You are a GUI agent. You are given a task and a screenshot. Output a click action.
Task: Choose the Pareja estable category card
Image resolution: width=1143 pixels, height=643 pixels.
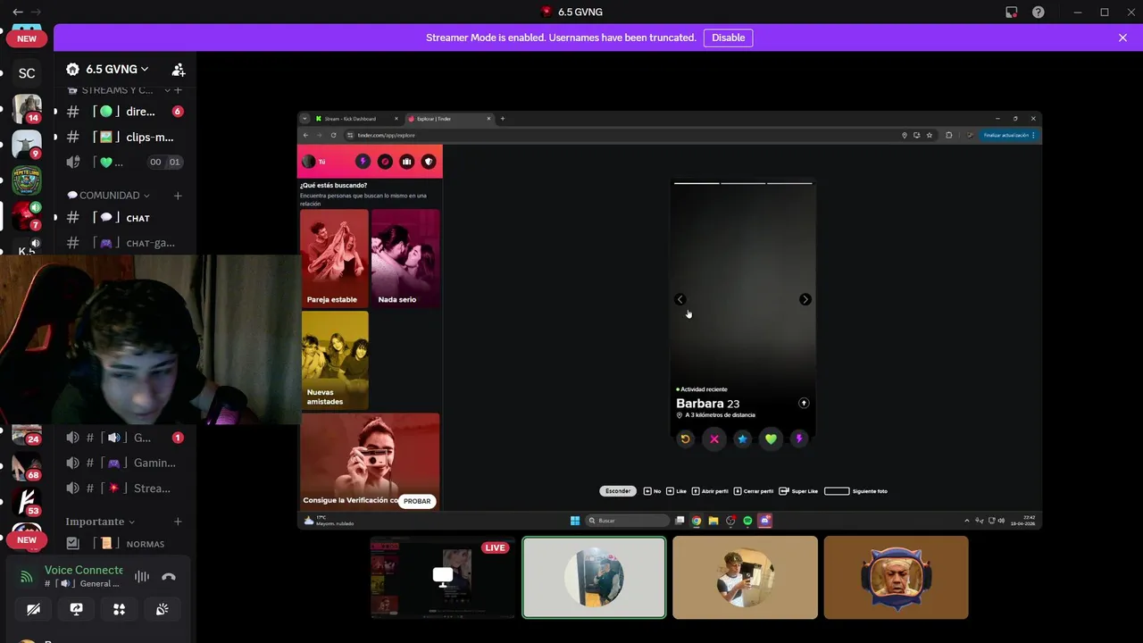click(x=334, y=258)
